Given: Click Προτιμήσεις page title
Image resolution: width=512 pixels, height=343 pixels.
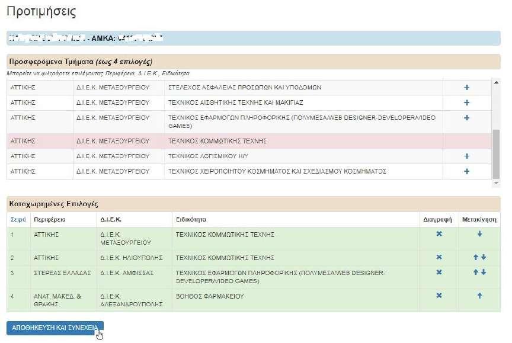Looking at the screenshot, I should point(41,11).
